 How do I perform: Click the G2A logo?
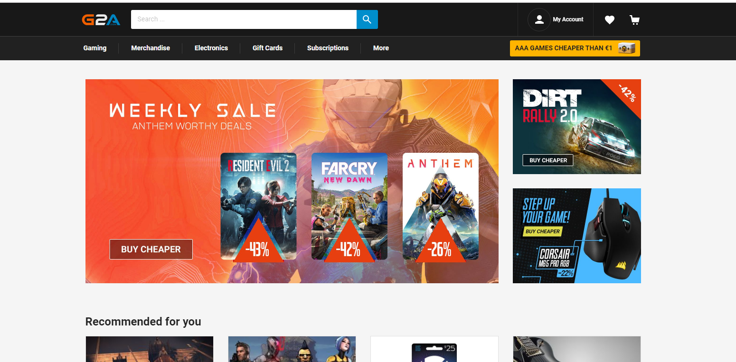click(x=101, y=19)
